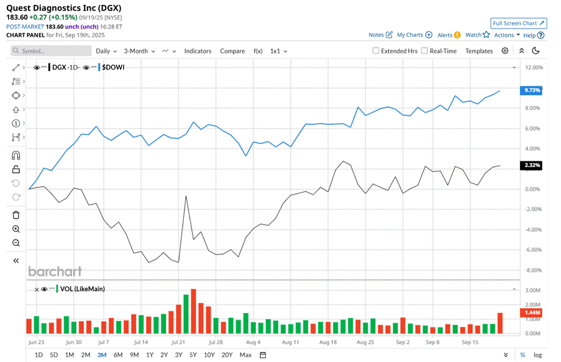Toggle visibility eye for DGX series
The image size is (561, 362).
[36, 67]
